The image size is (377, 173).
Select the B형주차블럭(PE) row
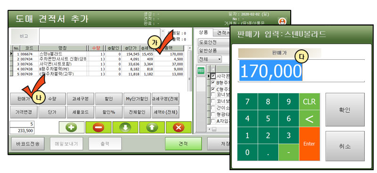point(97,69)
